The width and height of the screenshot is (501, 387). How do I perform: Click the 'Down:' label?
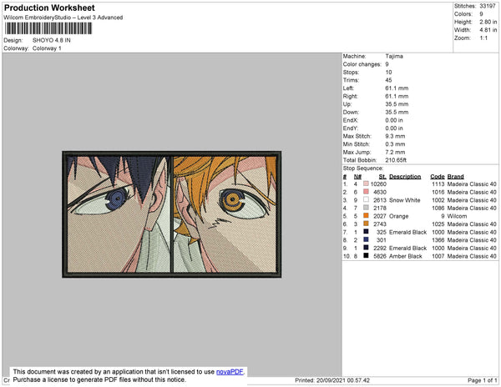click(351, 113)
